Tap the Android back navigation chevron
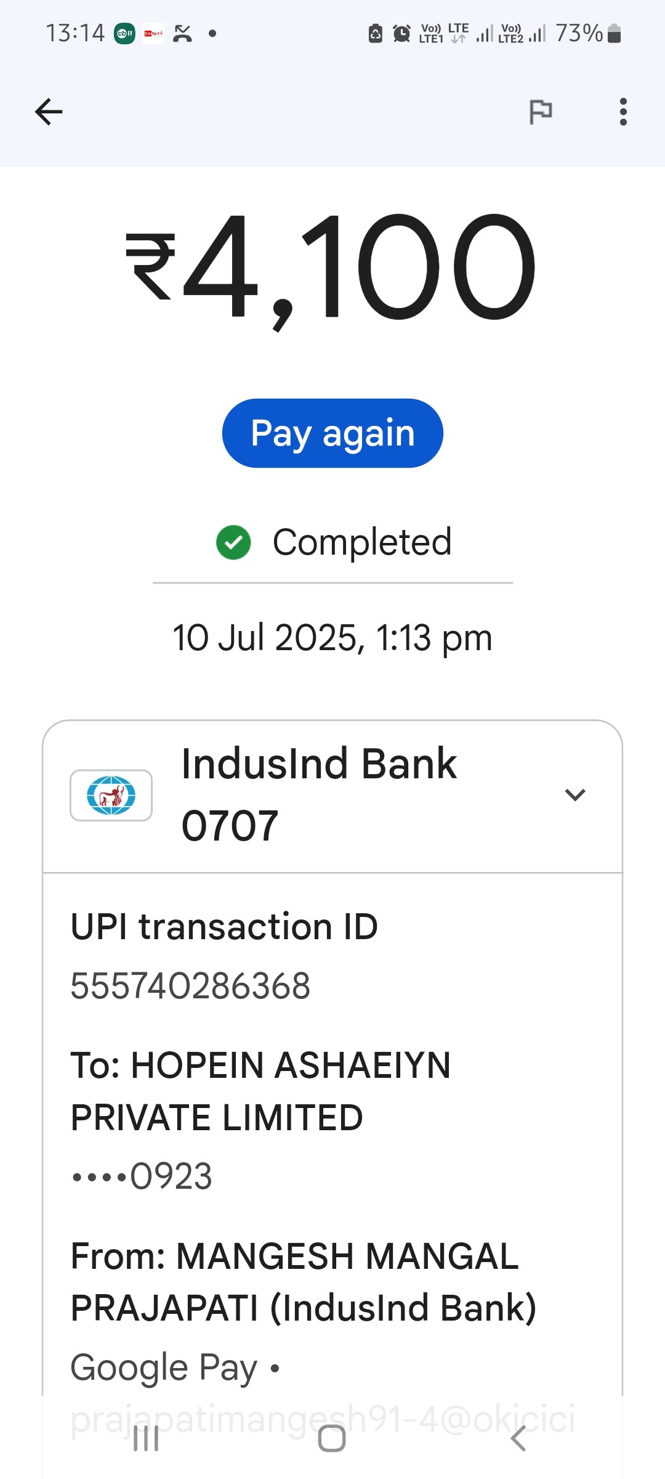 (x=518, y=1439)
